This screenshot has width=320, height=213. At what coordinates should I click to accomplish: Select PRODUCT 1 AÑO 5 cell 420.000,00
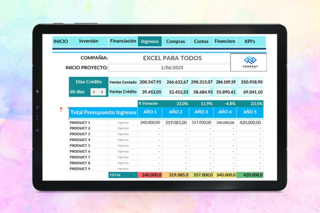(x=250, y=123)
